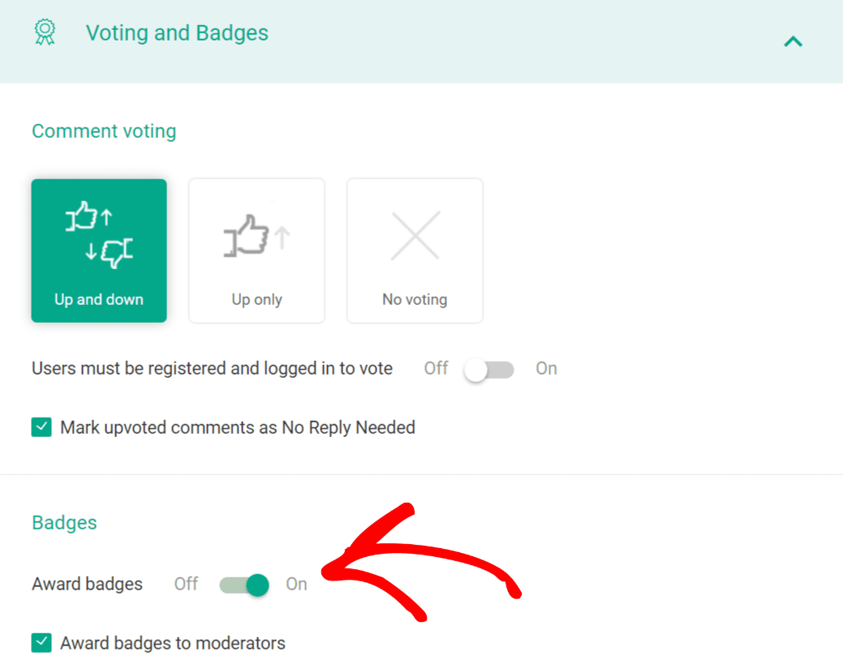Click the On label beside Award badges
Image resolution: width=843 pixels, height=660 pixels.
296,584
